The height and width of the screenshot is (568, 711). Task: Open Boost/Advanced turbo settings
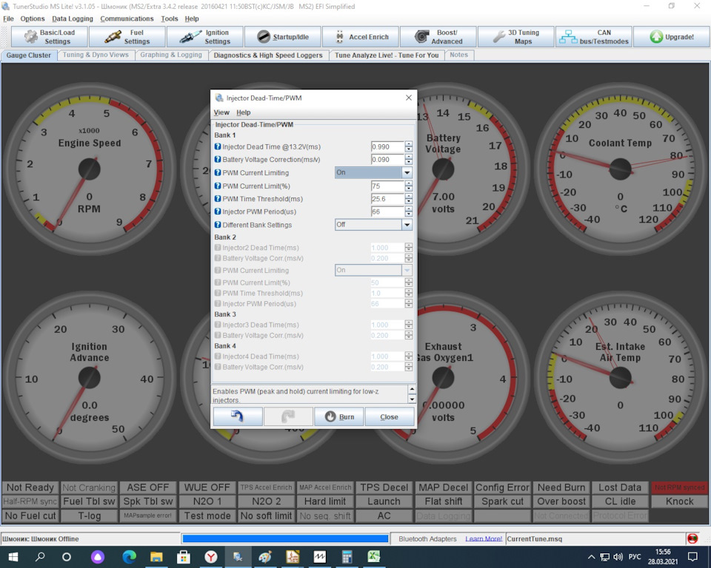point(438,37)
